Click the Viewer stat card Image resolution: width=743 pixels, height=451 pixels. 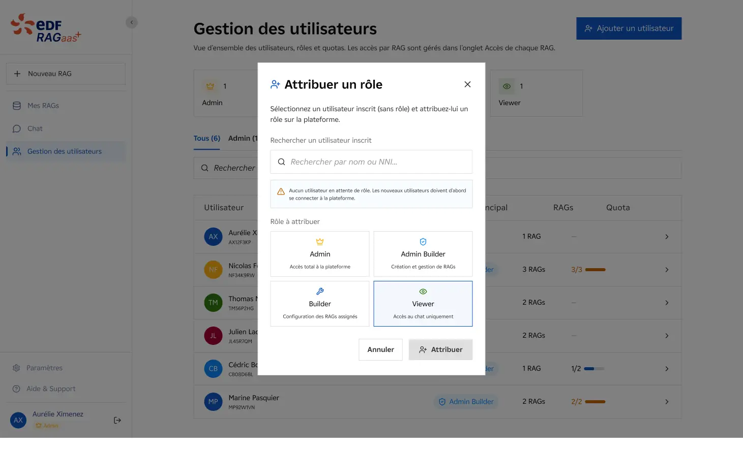(537, 93)
